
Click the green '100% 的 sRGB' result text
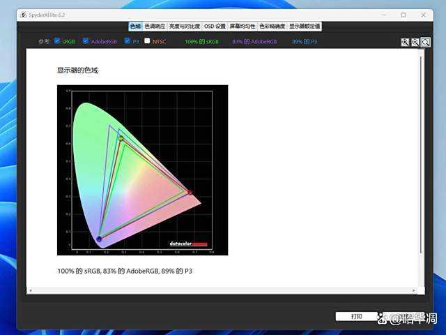point(201,42)
